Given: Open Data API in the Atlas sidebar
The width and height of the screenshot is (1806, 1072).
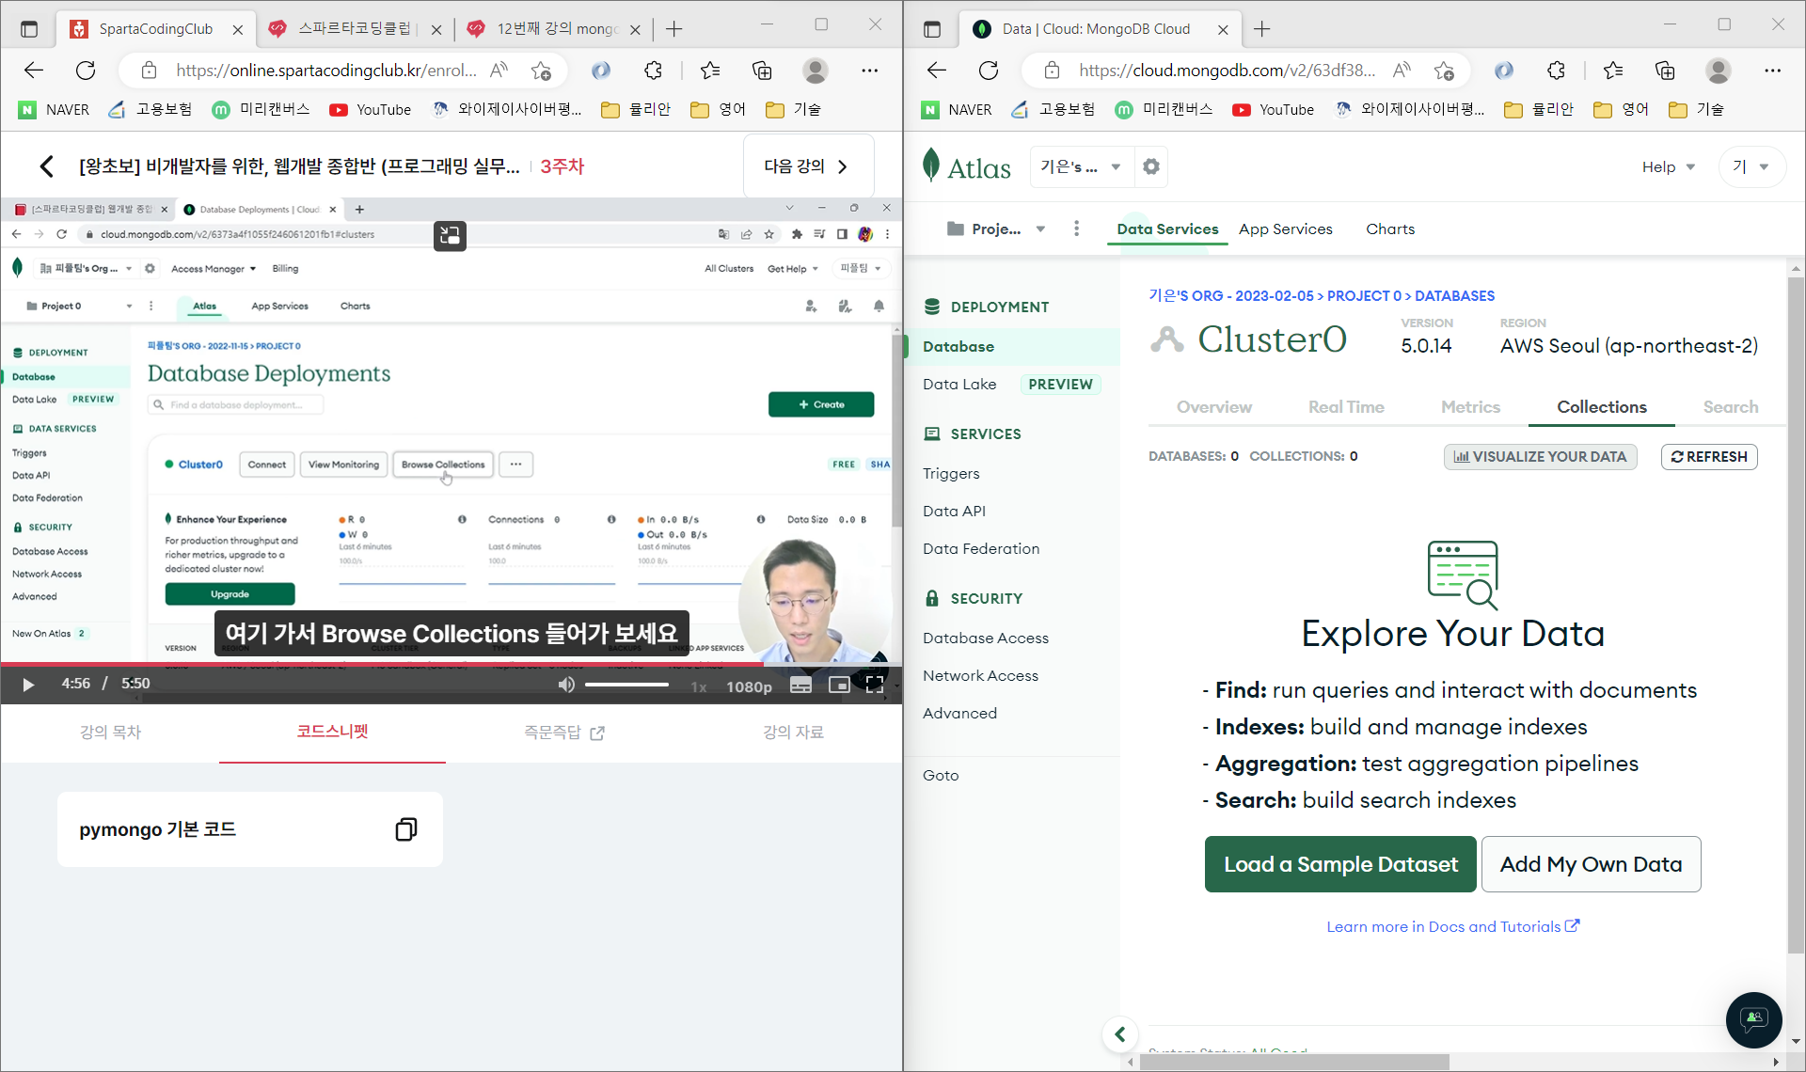Looking at the screenshot, I should point(954,511).
